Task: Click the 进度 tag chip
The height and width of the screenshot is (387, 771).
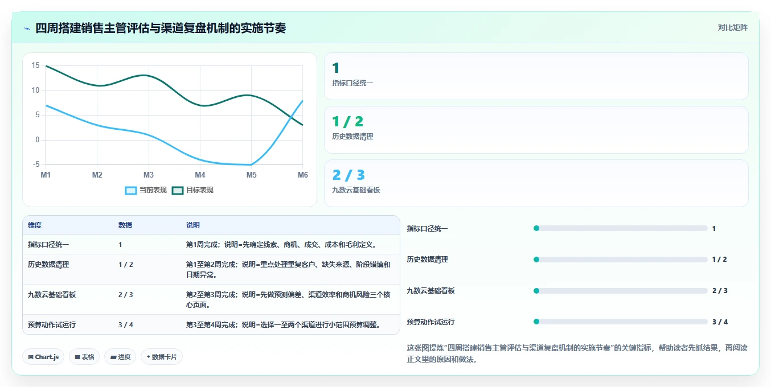Action: [120, 357]
